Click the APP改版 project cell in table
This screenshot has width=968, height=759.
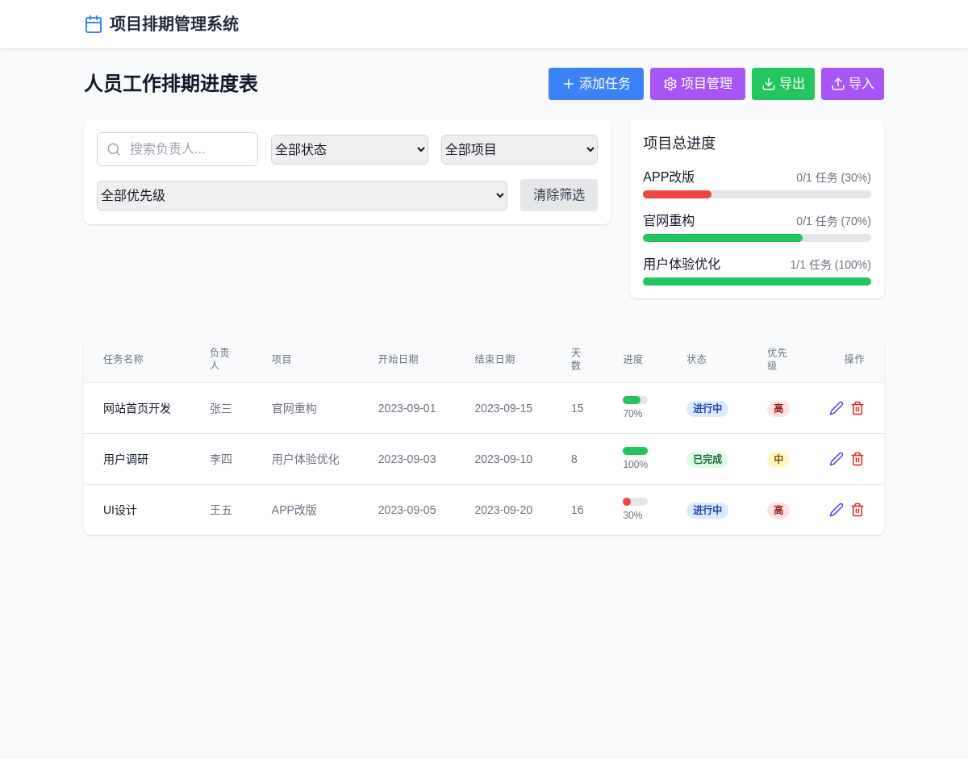pos(294,510)
